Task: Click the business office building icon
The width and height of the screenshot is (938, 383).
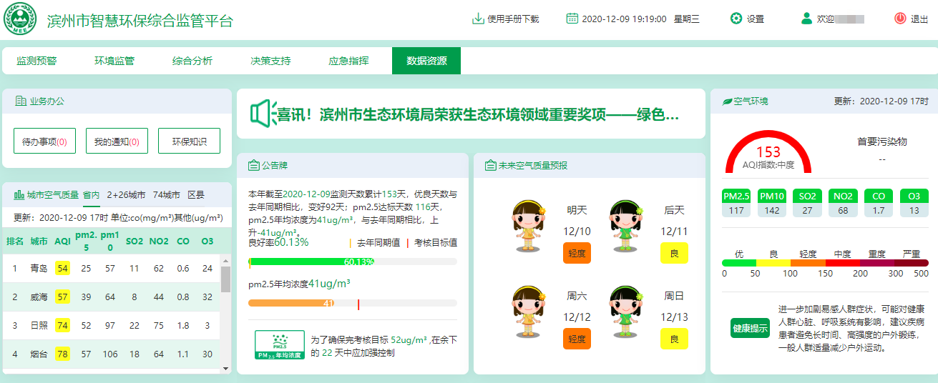Action: click(21, 101)
